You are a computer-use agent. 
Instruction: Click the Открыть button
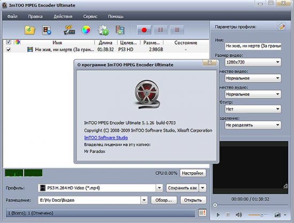(x=193, y=200)
